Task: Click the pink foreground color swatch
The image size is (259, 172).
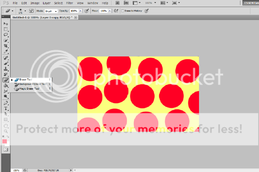Action: 5,141
